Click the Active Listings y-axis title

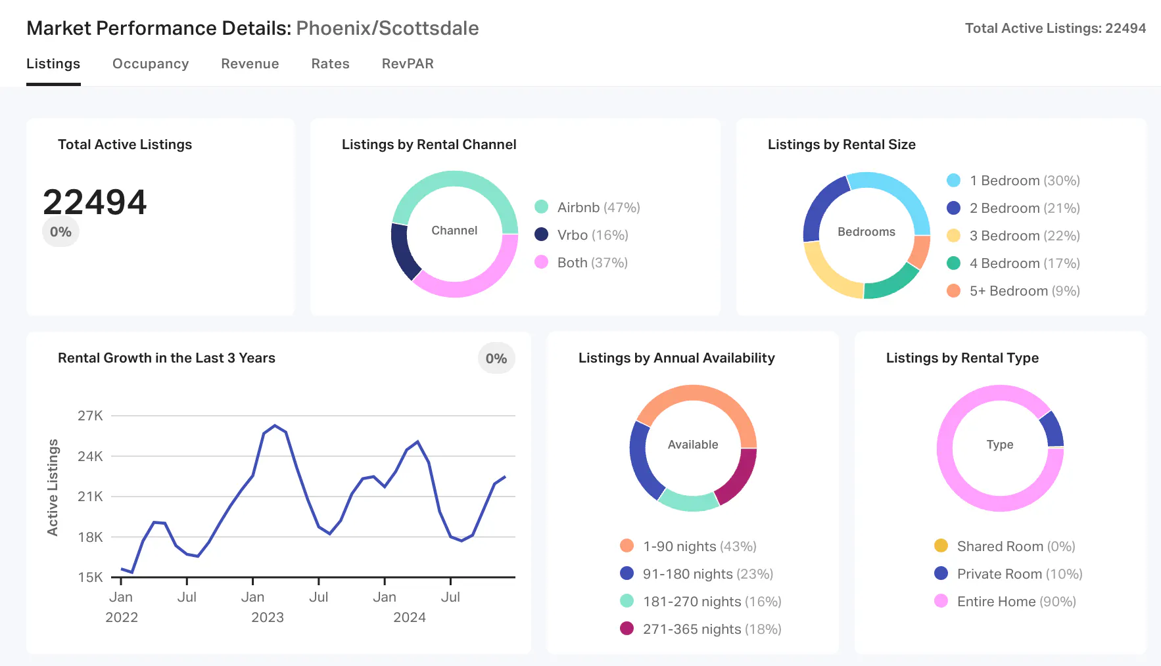[53, 487]
